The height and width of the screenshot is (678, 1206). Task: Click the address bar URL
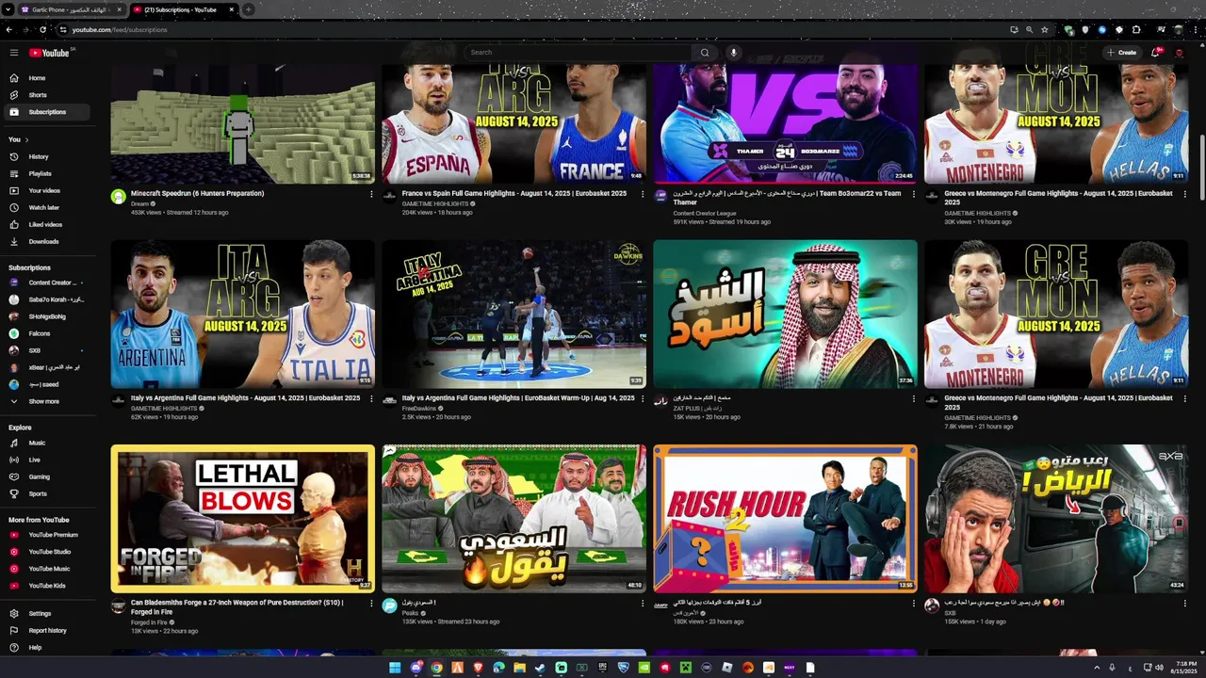point(120,29)
